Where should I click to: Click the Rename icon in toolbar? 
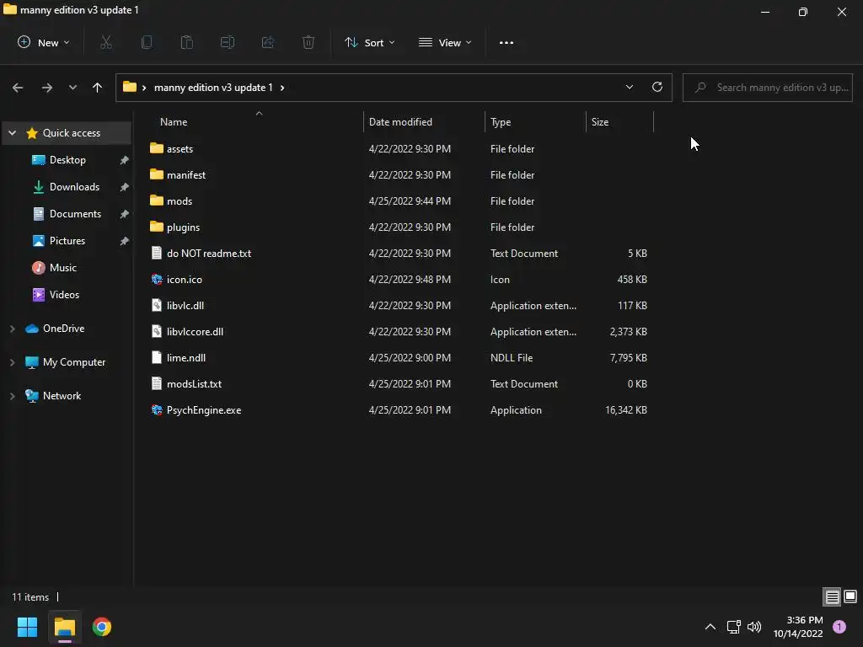click(228, 42)
